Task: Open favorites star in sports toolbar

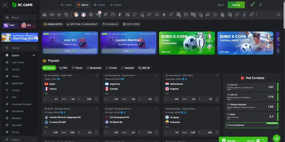Action: point(59,15)
